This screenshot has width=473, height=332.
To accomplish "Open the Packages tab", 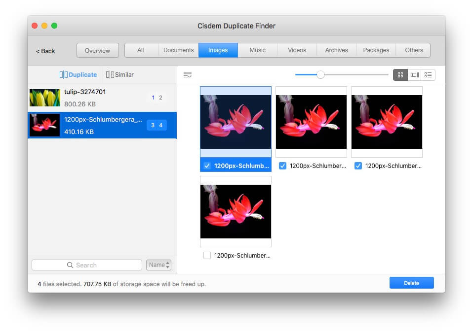I will [376, 50].
